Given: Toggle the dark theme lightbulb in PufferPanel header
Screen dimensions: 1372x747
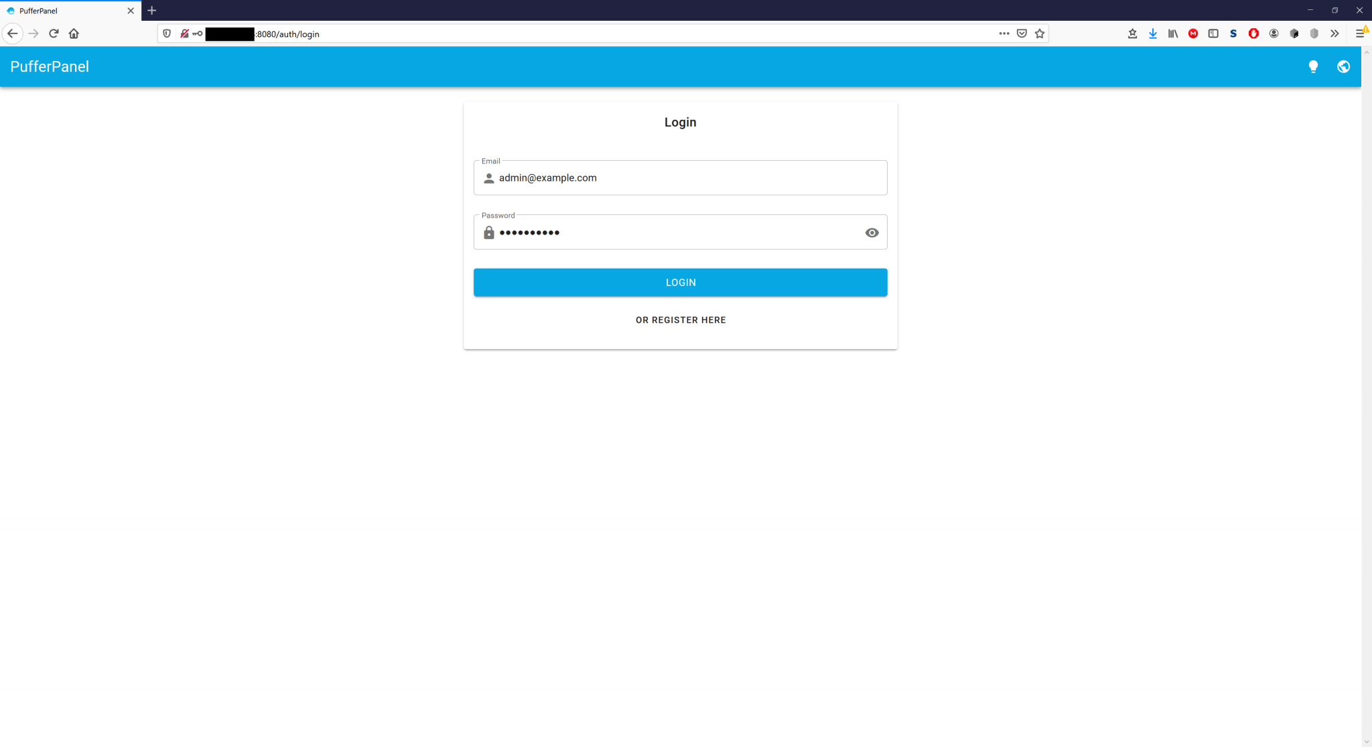Looking at the screenshot, I should pos(1312,66).
